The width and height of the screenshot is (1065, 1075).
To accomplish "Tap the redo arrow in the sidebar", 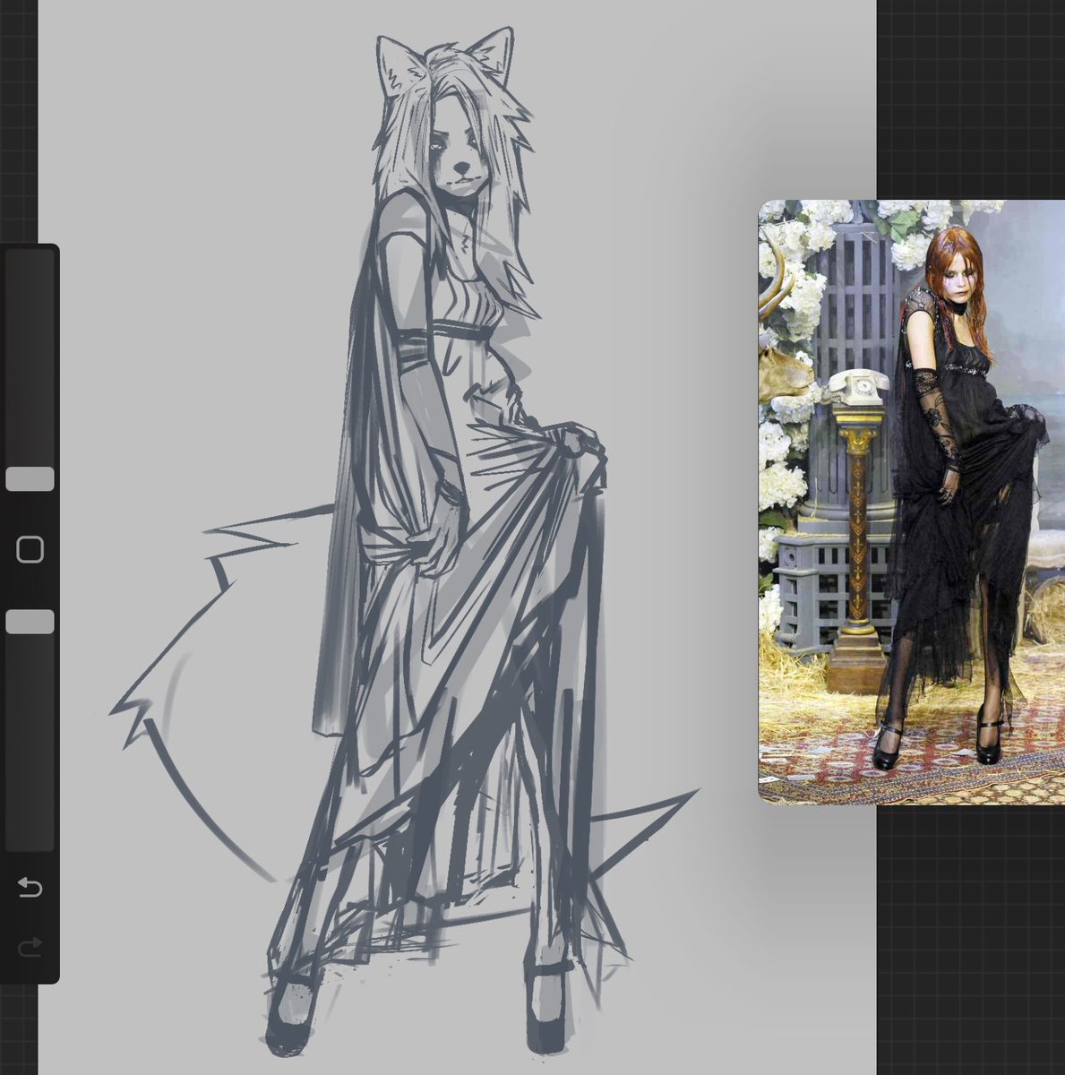I will point(30,946).
